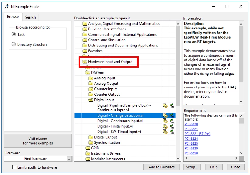Click the folder icon next to GPIB
This screenshot has height=175, width=250.
88,148
